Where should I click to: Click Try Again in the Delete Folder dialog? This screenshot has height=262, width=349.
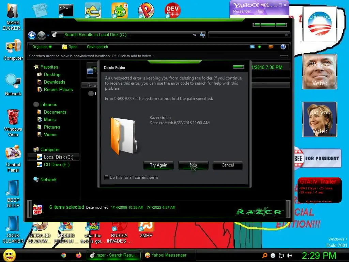tap(158, 165)
